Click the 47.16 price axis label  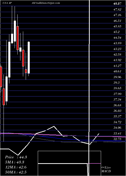(117, 15)
